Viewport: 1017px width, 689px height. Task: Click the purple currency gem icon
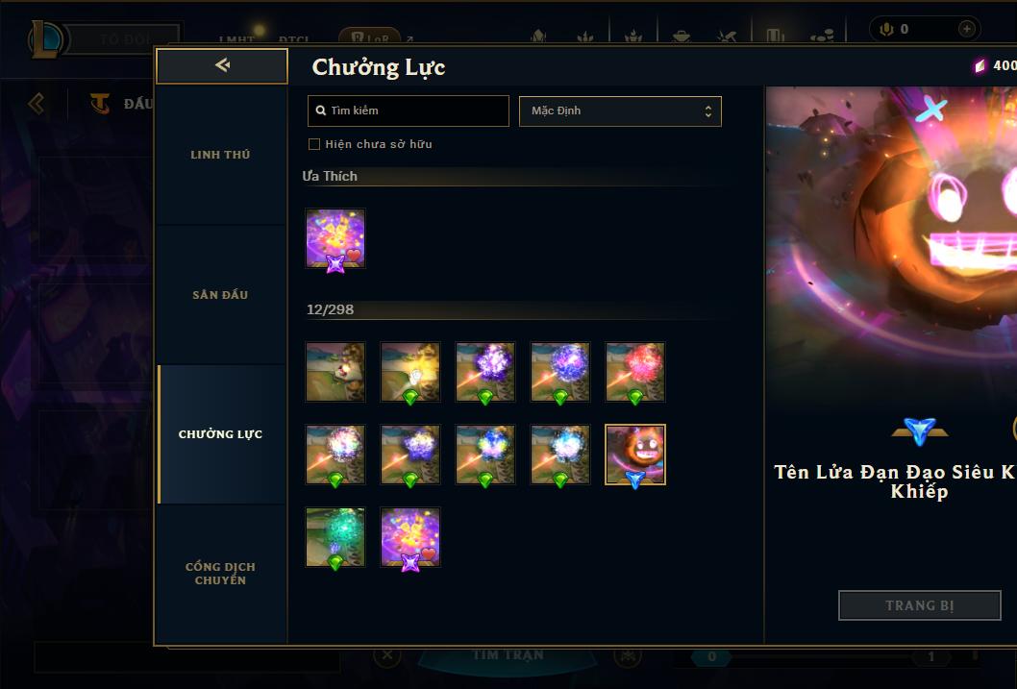click(x=980, y=65)
